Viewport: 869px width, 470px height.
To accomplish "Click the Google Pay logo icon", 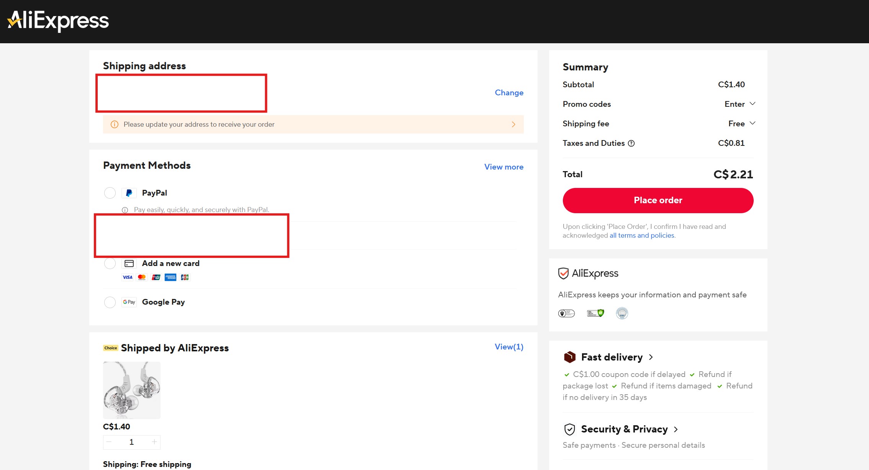I will click(129, 302).
